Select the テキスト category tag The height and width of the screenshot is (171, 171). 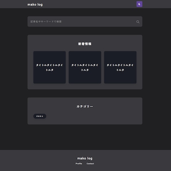[x=40, y=116]
